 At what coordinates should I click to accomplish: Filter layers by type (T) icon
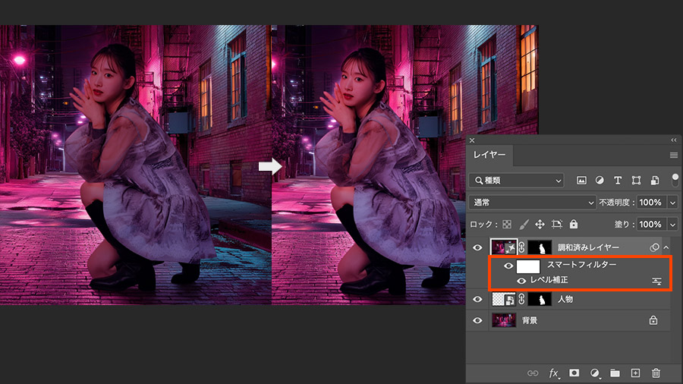coord(618,181)
